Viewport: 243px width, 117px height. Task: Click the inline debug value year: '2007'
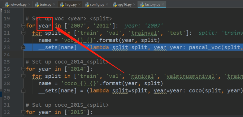point(144,26)
